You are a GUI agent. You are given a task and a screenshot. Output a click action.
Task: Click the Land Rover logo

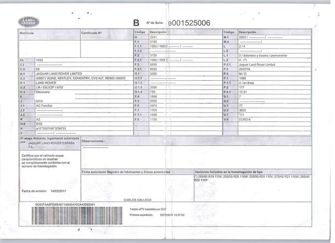click(29, 22)
